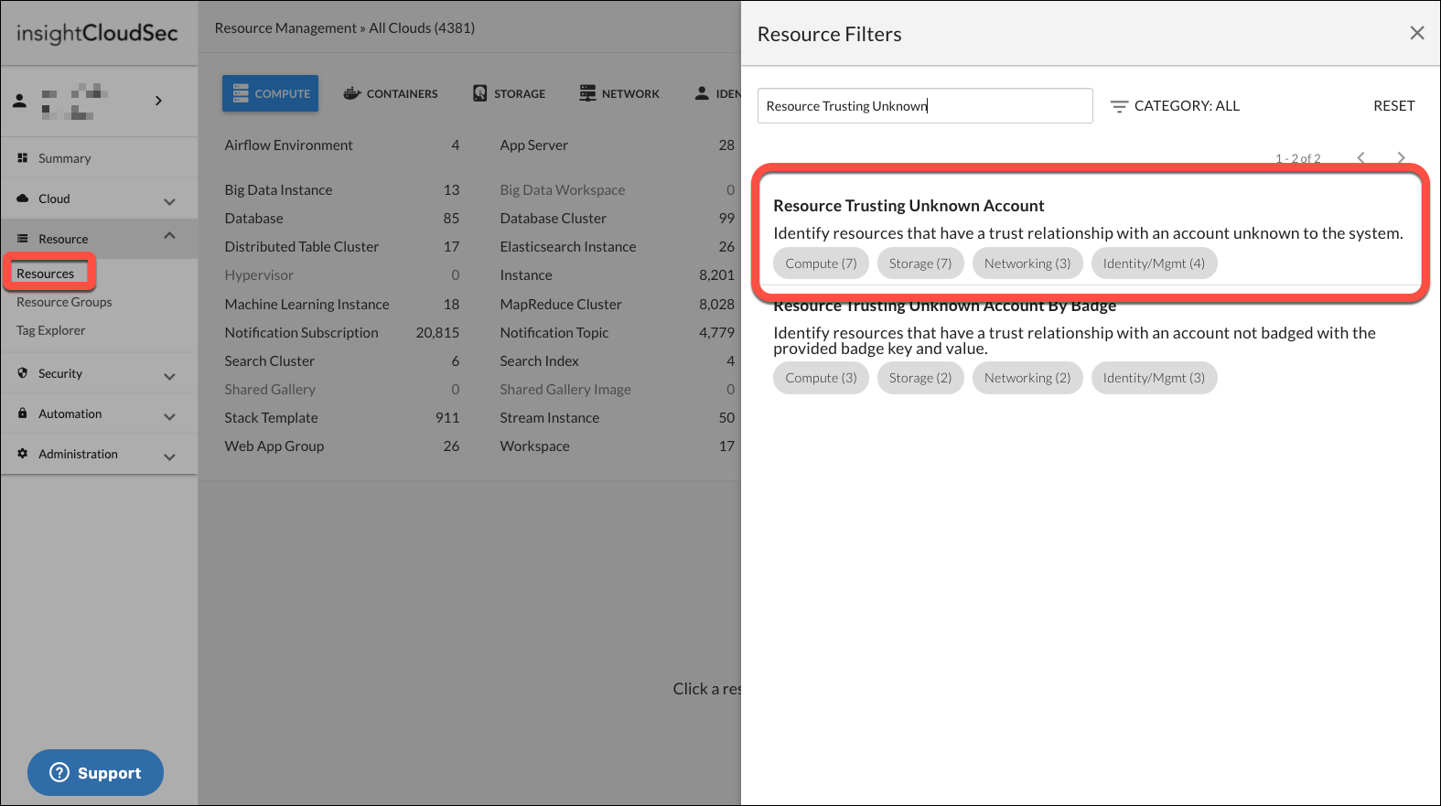Click Storage (2) chip

pyautogui.click(x=920, y=378)
